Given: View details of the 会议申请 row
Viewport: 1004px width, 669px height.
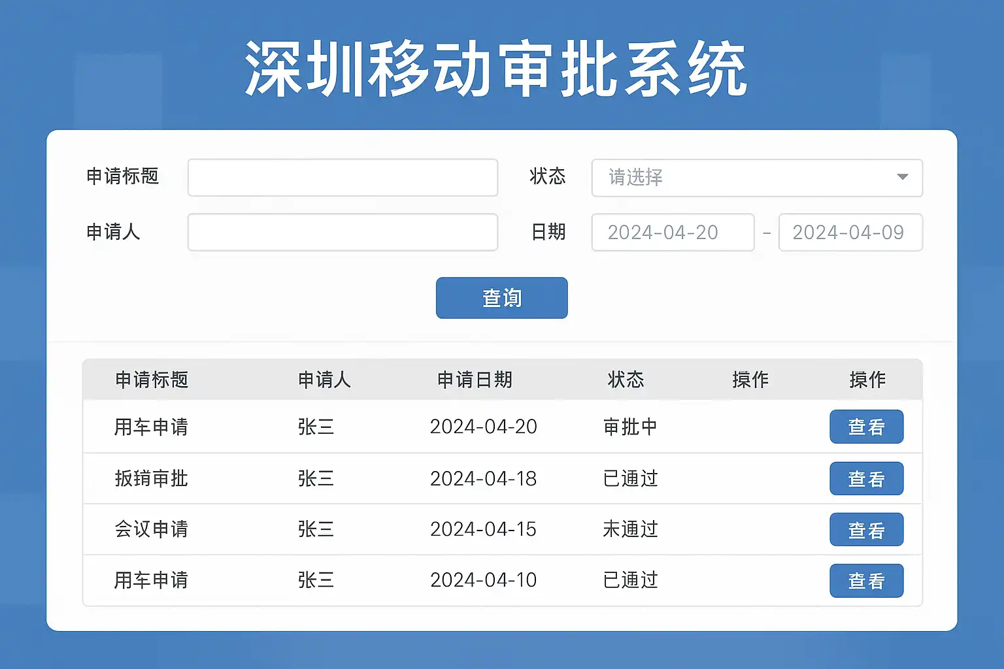Looking at the screenshot, I should pos(867,529).
